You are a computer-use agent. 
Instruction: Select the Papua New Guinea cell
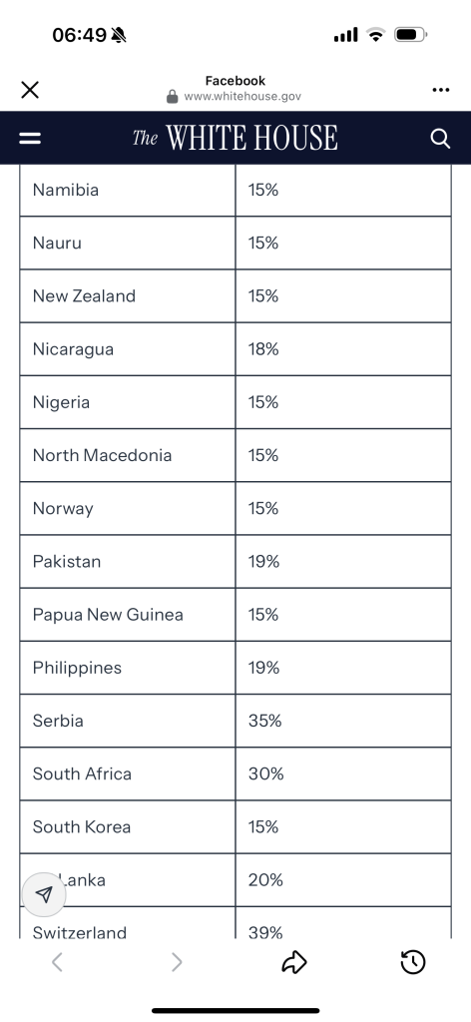(128, 615)
